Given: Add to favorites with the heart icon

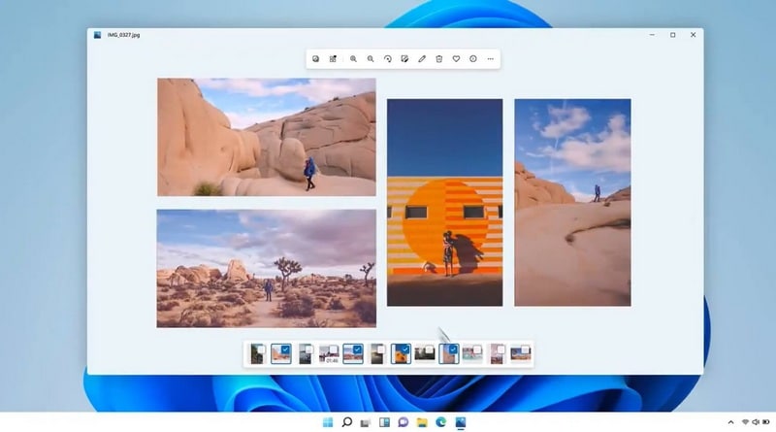Looking at the screenshot, I should 456,59.
